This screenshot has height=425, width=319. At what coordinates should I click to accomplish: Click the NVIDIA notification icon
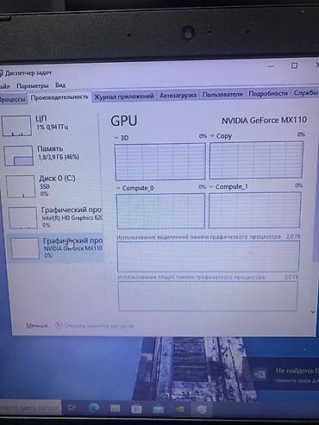(x=260, y=374)
